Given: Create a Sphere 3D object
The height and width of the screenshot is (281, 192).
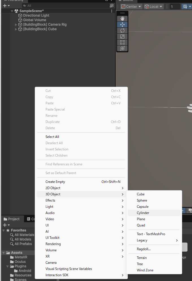Looking at the screenshot, I should (x=154, y=200).
